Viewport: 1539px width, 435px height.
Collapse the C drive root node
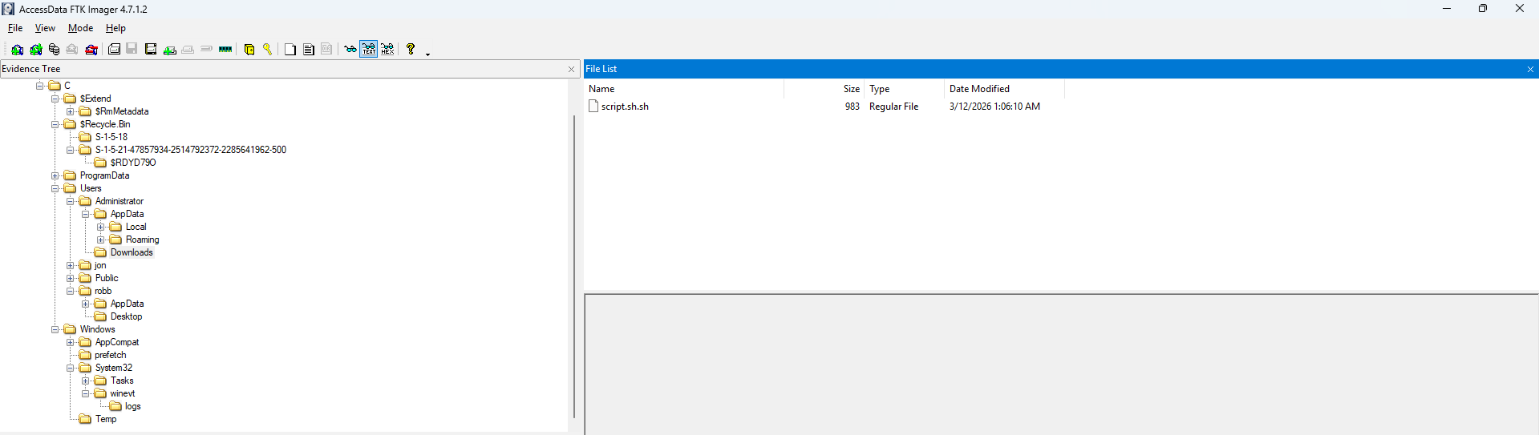tap(40, 86)
